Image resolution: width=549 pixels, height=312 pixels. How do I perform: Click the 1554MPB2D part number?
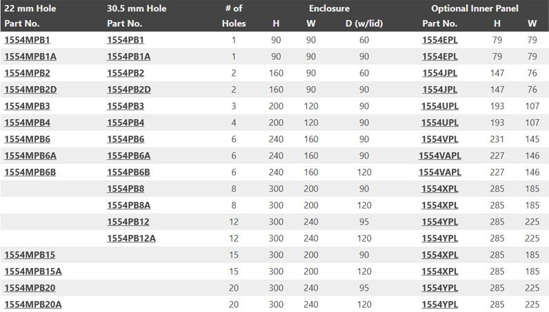coord(30,90)
